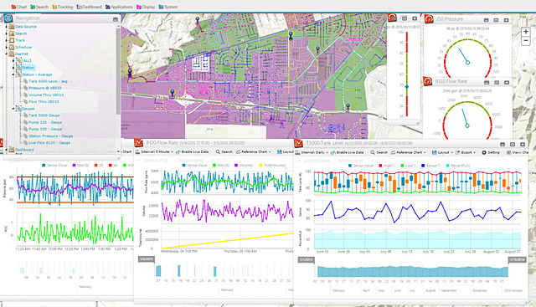This screenshot has width=536, height=307.
Task: Open the Interval 5 Minute dropdown
Action: 154,151
